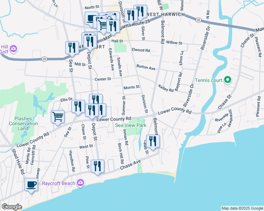The image size is (264, 211).
Task: Select the Burton Ave road label
Action: click(146, 67)
